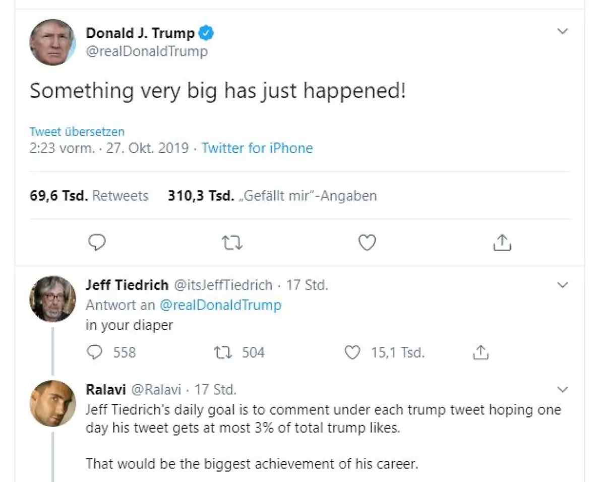Click 'Tweet übersetzen' to translate the tweet
The width and height of the screenshot is (605, 482).
point(76,132)
